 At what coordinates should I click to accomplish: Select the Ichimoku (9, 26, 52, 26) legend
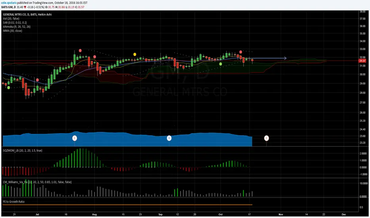coord(17,27)
